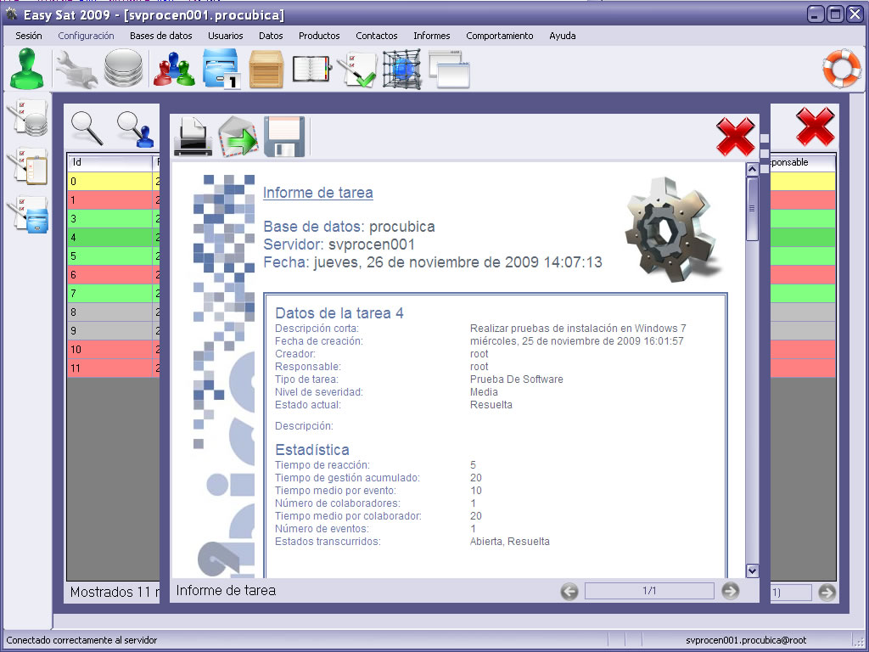Screen dimensions: 869x652
Task: Select the task row with Id 7
Action: [x=113, y=293]
